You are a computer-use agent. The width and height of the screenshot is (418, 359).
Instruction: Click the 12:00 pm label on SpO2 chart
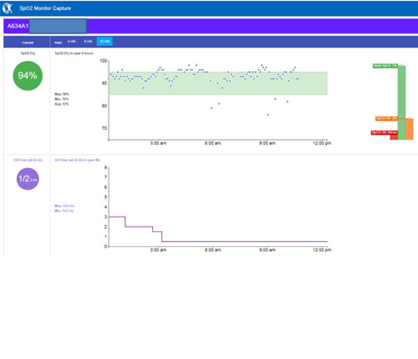[322, 143]
